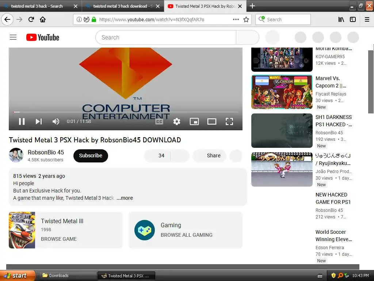Open the browser home page

point(43,19)
